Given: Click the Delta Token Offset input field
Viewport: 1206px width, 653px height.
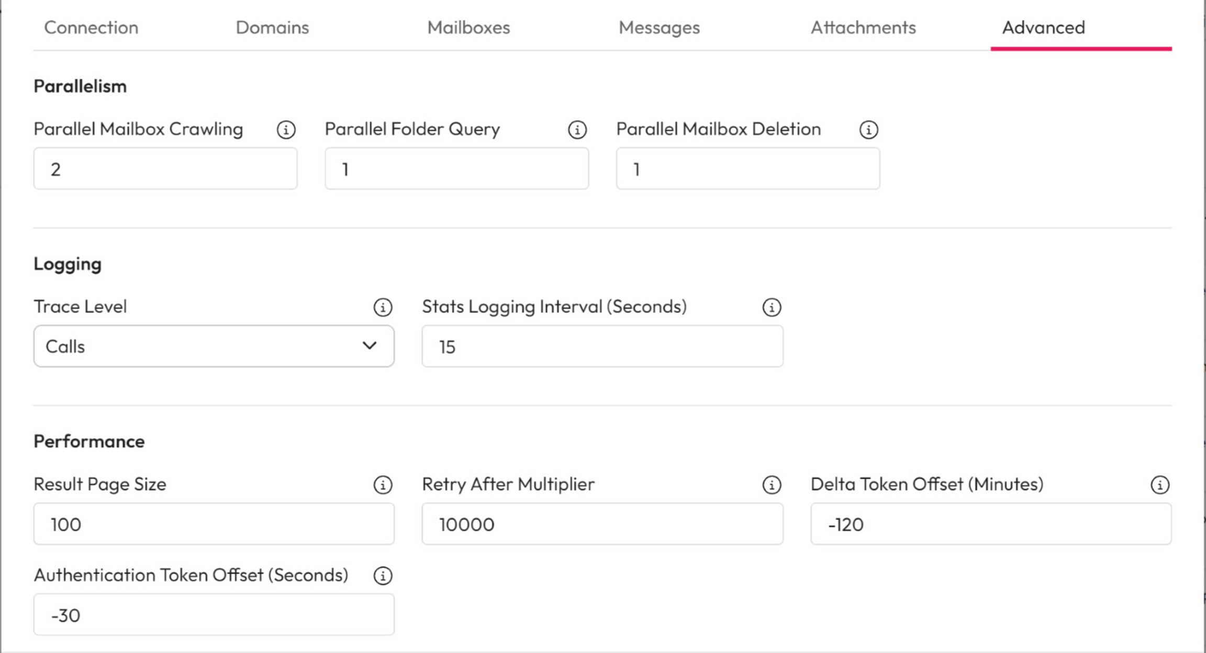Looking at the screenshot, I should point(990,524).
